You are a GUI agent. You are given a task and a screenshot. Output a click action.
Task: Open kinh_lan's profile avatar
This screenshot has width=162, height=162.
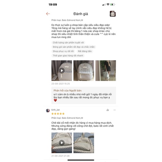point(48,110)
